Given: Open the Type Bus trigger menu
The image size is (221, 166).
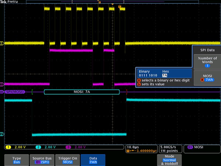Looking at the screenshot, I should (x=17, y=160).
